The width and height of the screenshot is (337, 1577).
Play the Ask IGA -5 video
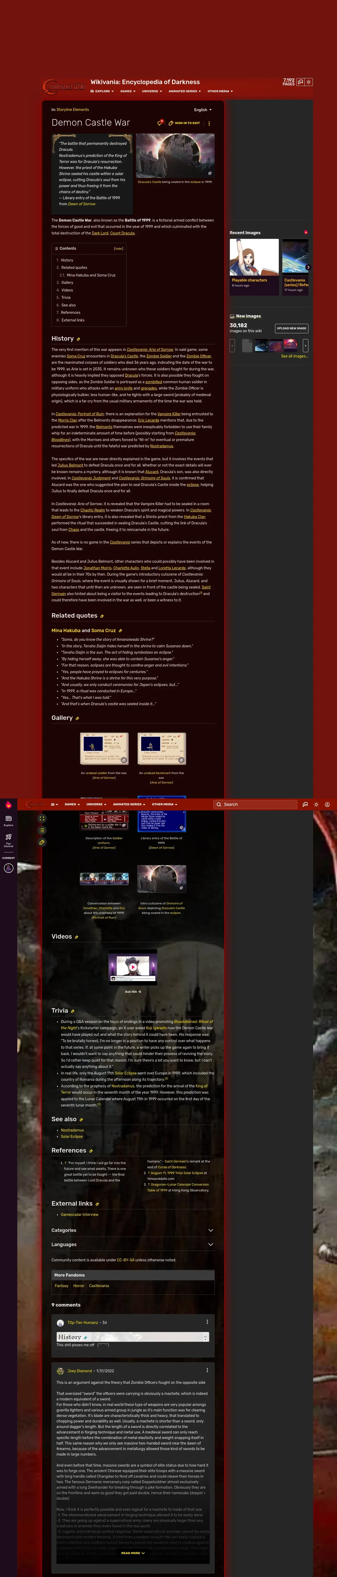point(133,967)
